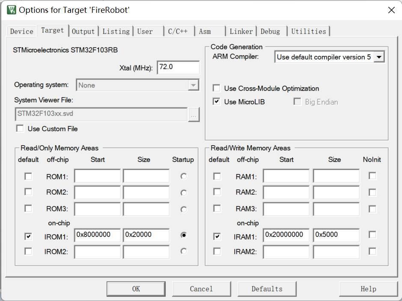Reset with the Defaults button
The image size is (402, 301).
click(x=267, y=289)
